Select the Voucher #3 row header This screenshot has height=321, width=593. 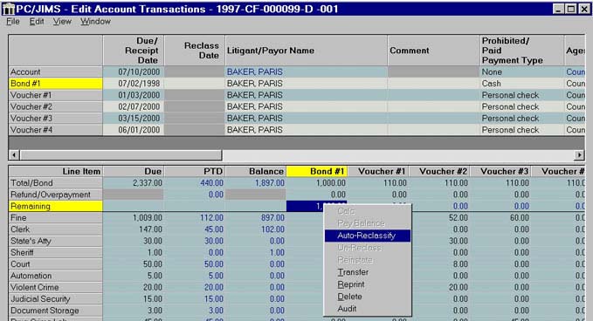tap(56, 119)
